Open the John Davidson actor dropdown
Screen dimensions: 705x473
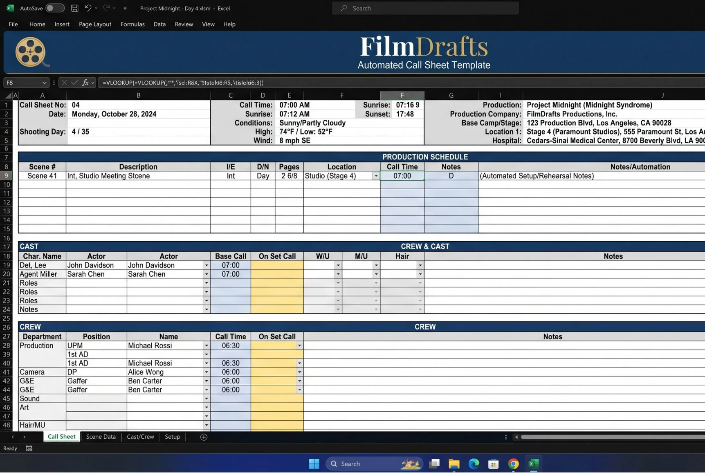(207, 265)
